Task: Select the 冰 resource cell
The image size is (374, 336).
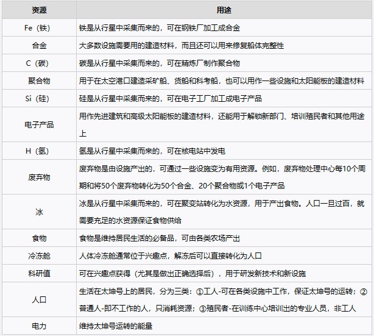Action: pyautogui.click(x=39, y=212)
